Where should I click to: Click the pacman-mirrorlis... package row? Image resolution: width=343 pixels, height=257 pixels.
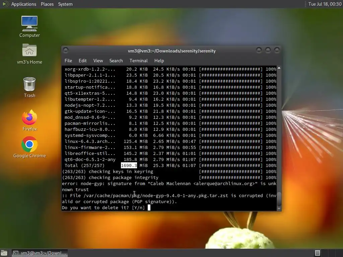(x=170, y=123)
